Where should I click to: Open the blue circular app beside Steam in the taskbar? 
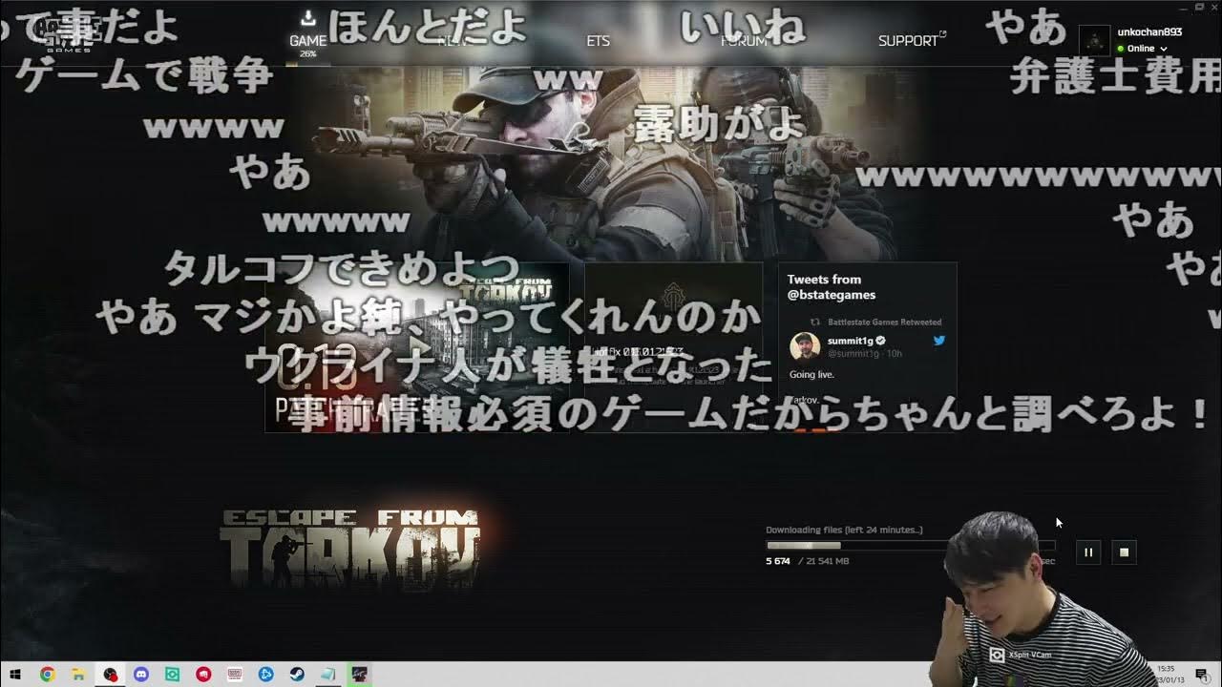[266, 675]
